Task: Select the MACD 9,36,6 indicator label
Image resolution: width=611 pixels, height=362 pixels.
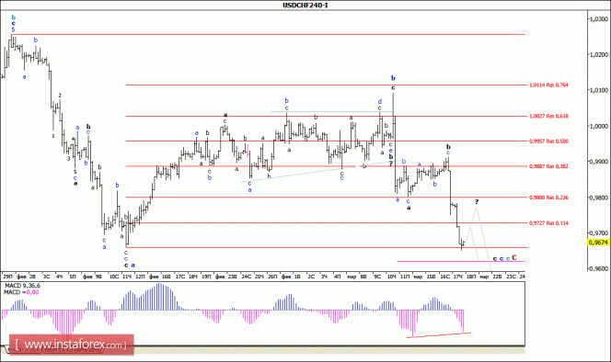Action: coord(22,286)
